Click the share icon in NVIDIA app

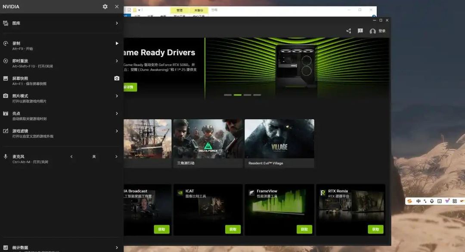point(349,31)
